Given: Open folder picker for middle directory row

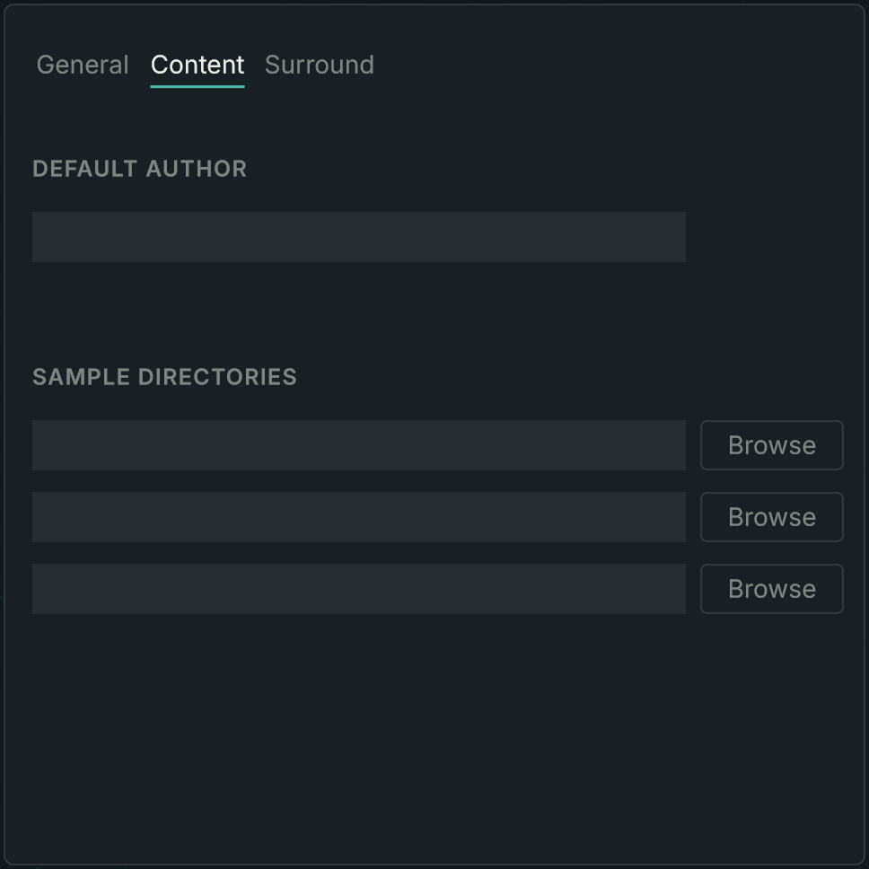Looking at the screenshot, I should point(772,517).
